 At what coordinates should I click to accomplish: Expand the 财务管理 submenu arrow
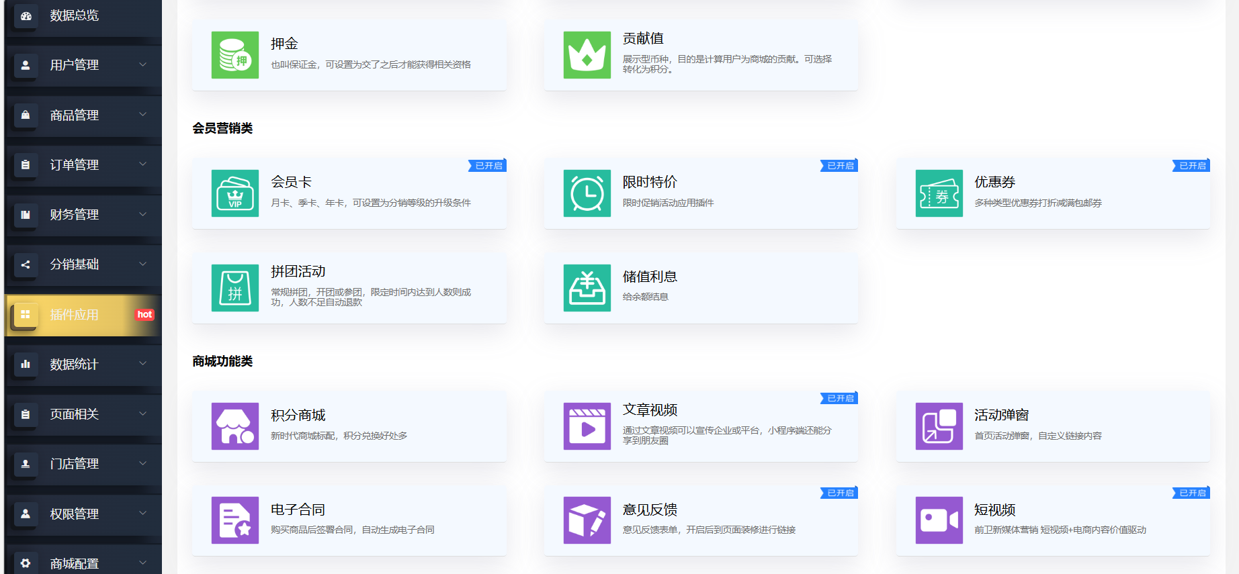point(142,214)
